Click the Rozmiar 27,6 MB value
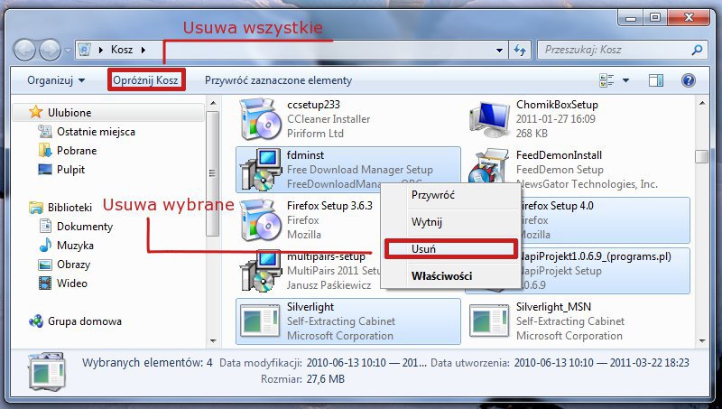 [326, 379]
